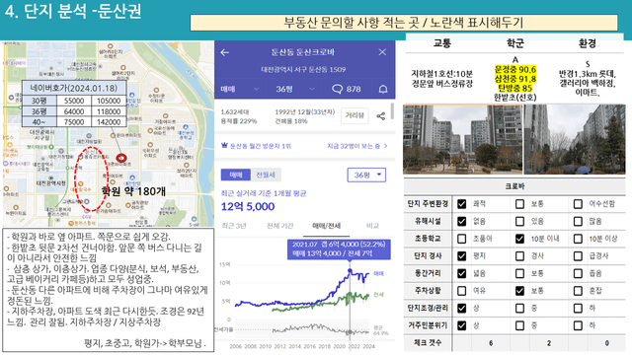632x355 pixels.
Task: Check 급경사 in the 단지 경사 row
Action: pos(578,256)
